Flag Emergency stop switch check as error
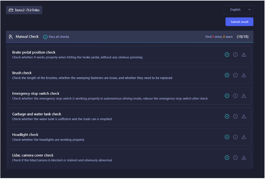Viewport: 266px width, 179px height. point(235,96)
